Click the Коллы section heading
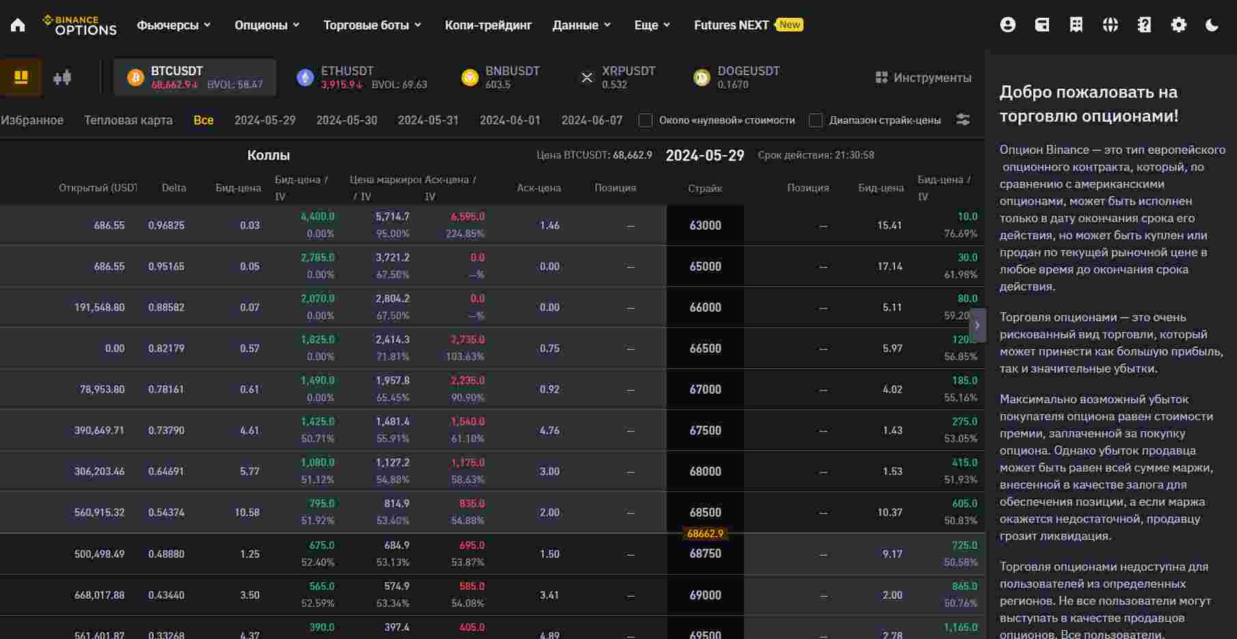This screenshot has width=1237, height=639. tap(269, 155)
